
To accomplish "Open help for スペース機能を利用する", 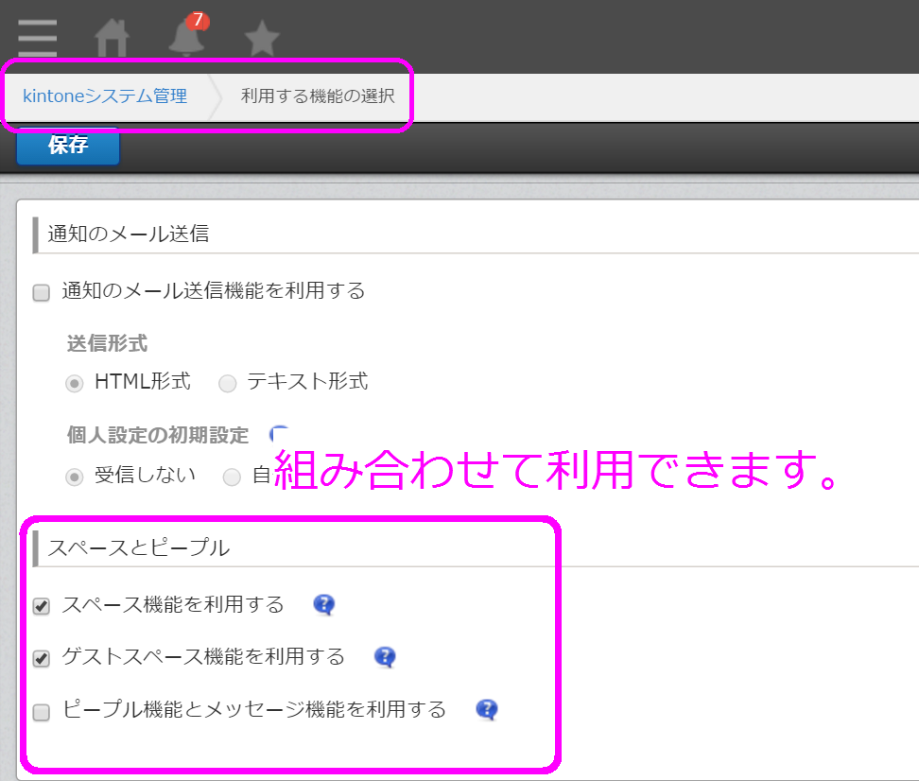I will click(323, 604).
